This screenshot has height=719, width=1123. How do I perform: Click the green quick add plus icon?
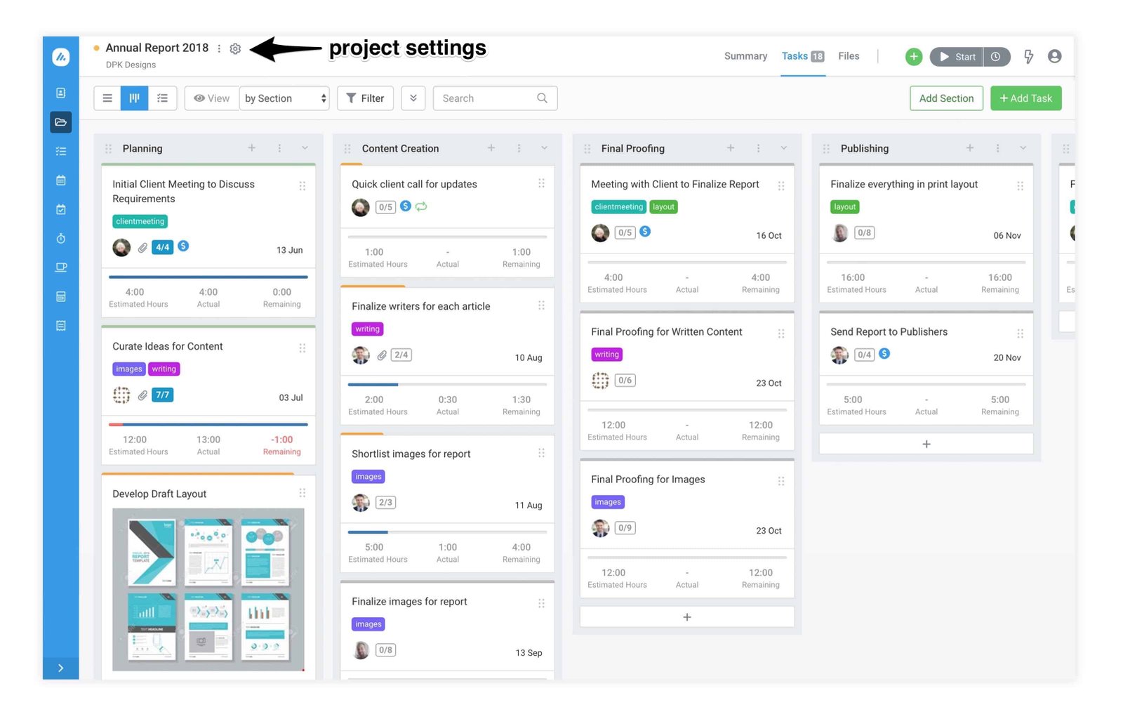(913, 57)
